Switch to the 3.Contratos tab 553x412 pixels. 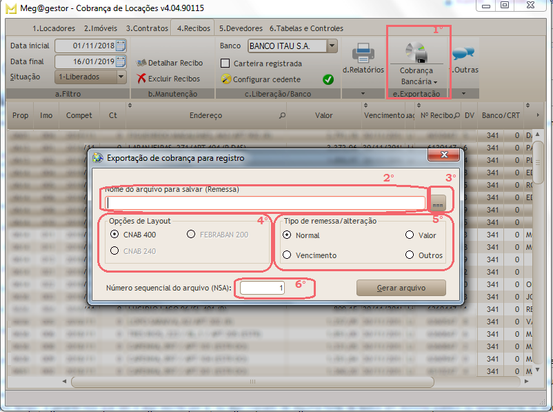pyautogui.click(x=147, y=28)
